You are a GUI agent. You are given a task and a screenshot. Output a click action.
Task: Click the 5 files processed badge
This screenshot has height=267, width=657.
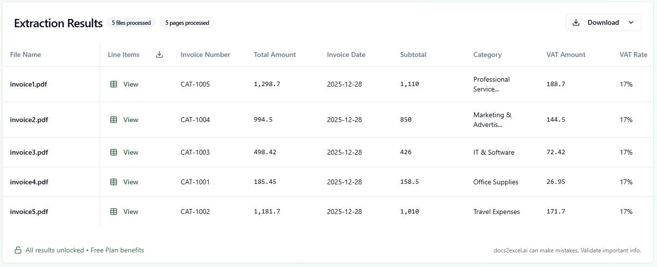[x=131, y=23]
